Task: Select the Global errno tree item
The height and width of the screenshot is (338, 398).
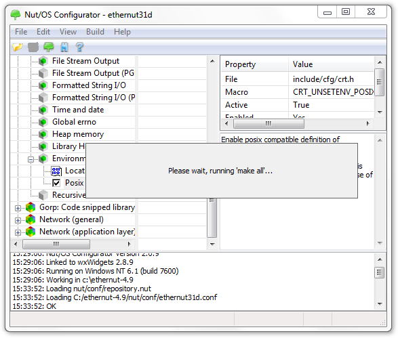Action: [x=74, y=122]
